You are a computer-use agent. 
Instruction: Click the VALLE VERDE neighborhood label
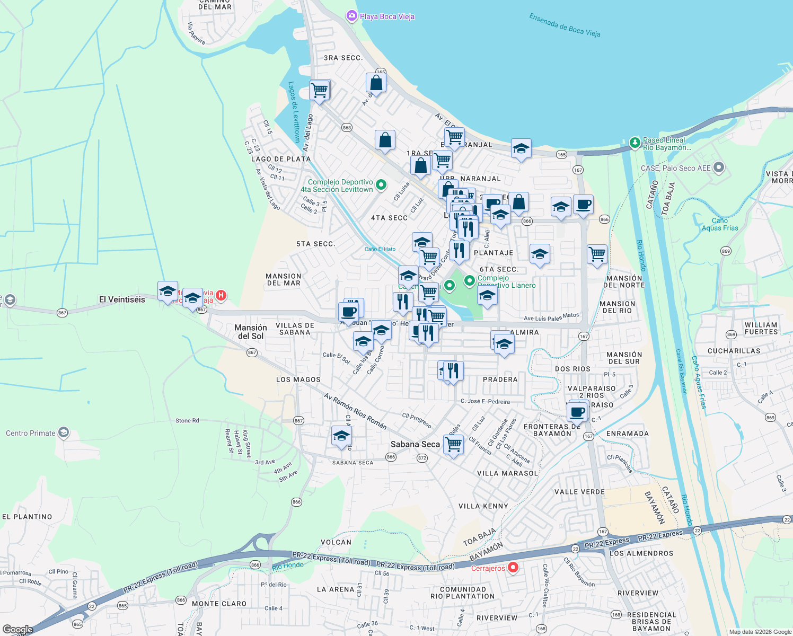579,492
